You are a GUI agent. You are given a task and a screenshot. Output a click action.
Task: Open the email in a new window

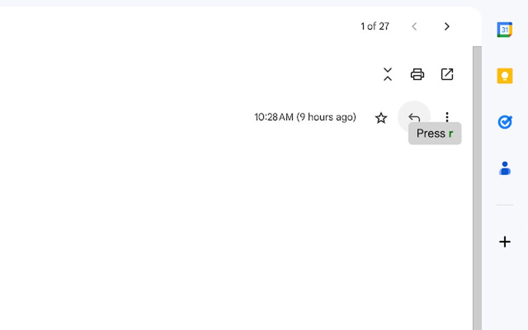(447, 74)
